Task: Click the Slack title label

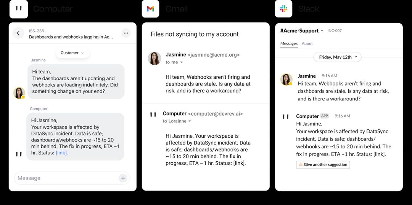Action: pyautogui.click(x=309, y=9)
